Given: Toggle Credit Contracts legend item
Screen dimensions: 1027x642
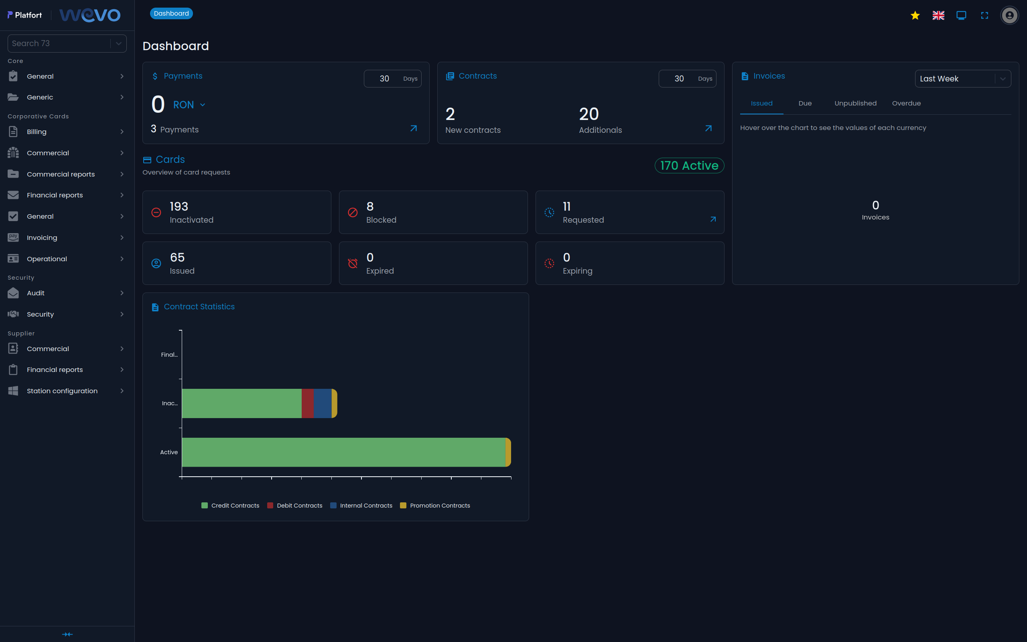Looking at the screenshot, I should 230,505.
